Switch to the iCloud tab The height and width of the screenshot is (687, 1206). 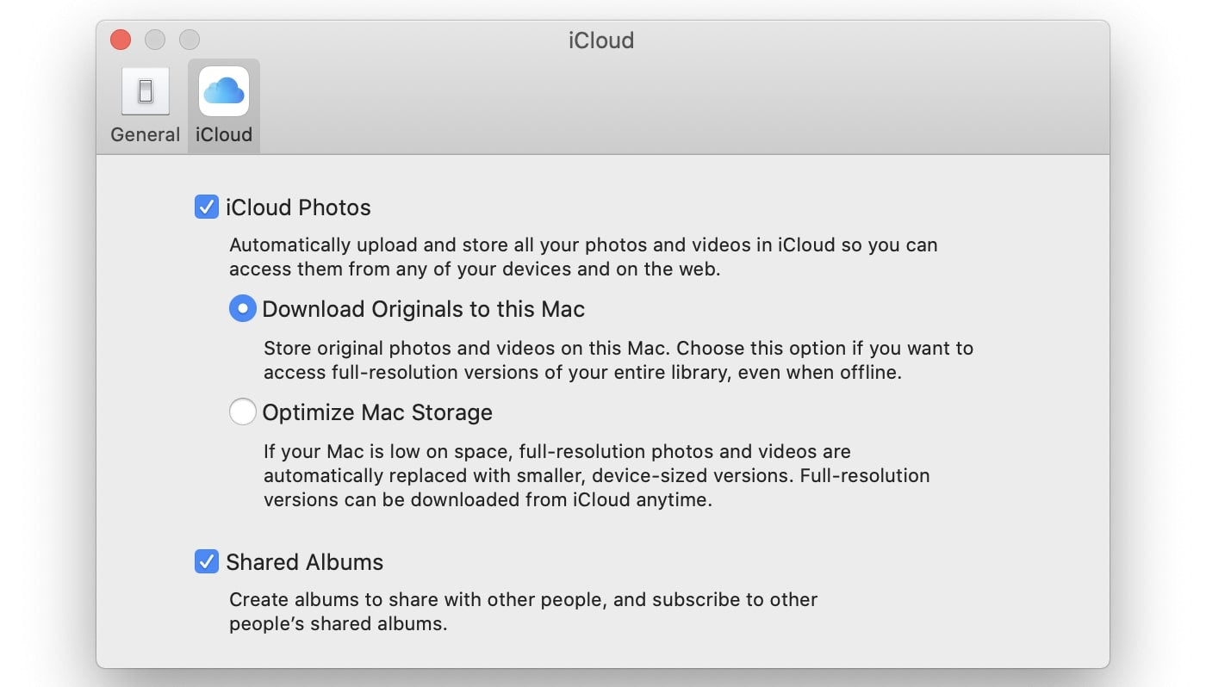click(223, 103)
